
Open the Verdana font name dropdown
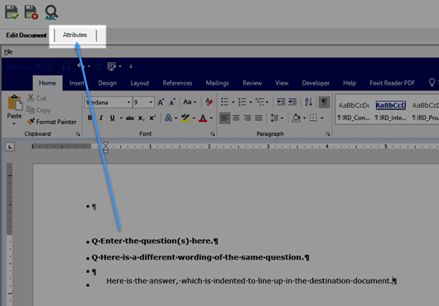click(128, 102)
